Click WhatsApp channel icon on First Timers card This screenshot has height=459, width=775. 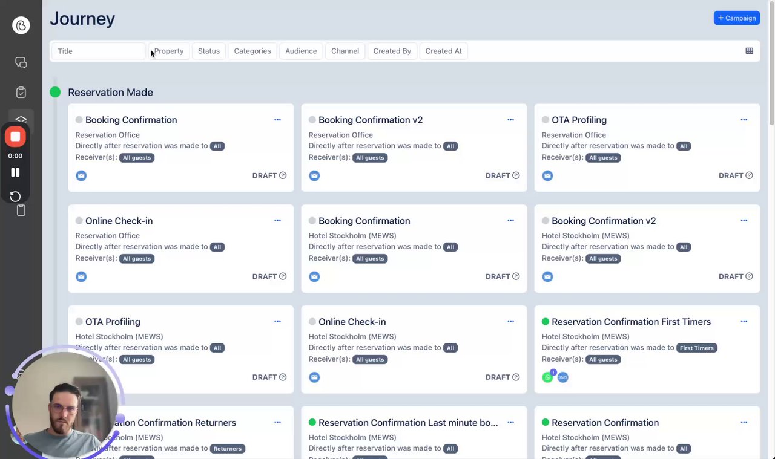point(547,377)
